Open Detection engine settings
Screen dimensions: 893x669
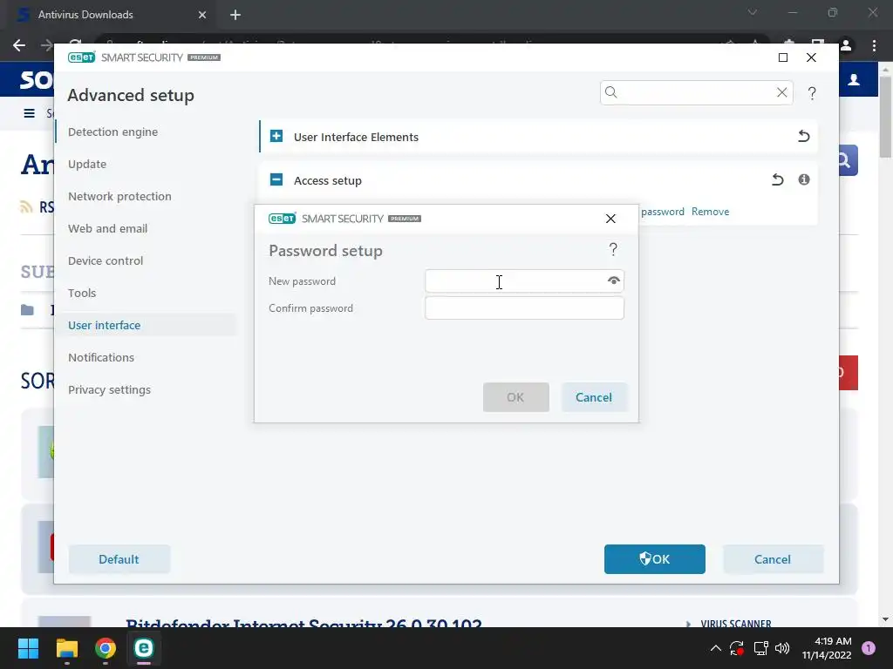112,132
